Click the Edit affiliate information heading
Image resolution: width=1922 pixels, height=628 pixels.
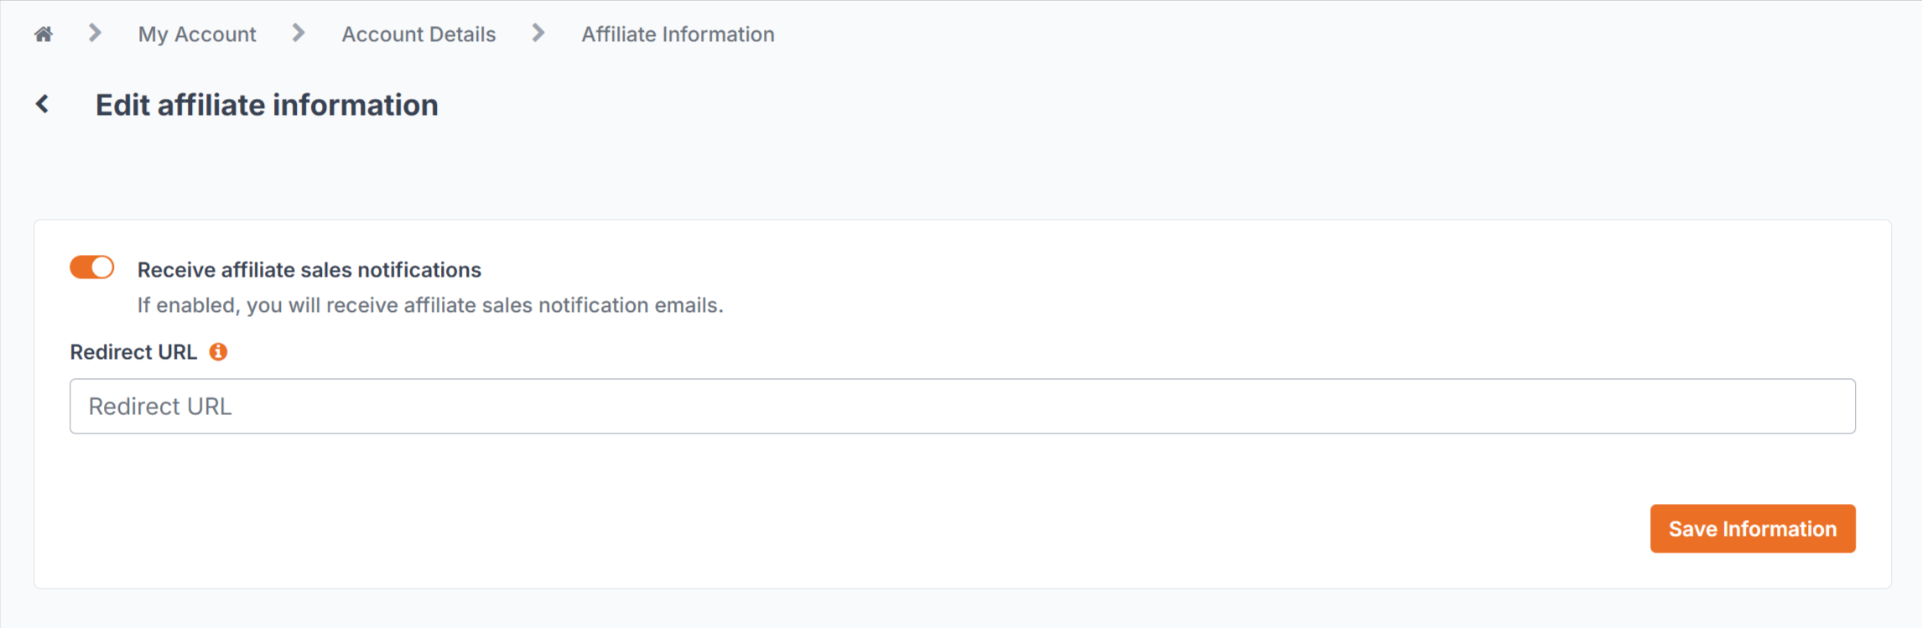click(x=267, y=105)
